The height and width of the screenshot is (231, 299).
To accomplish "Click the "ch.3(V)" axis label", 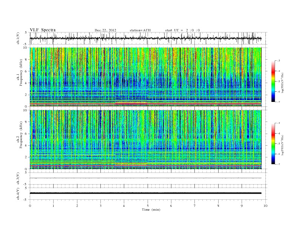I will 18,178.
